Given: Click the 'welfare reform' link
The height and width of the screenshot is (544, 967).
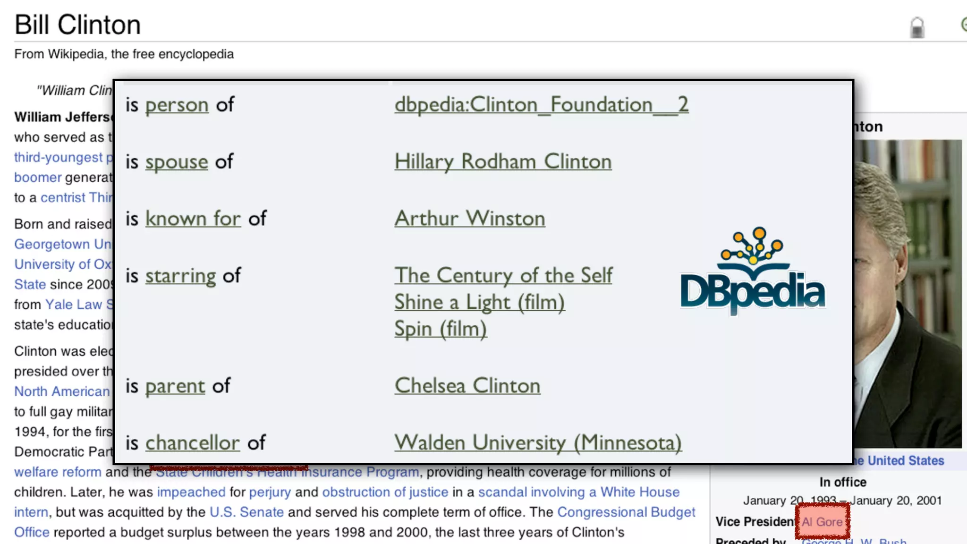Looking at the screenshot, I should click(x=58, y=472).
